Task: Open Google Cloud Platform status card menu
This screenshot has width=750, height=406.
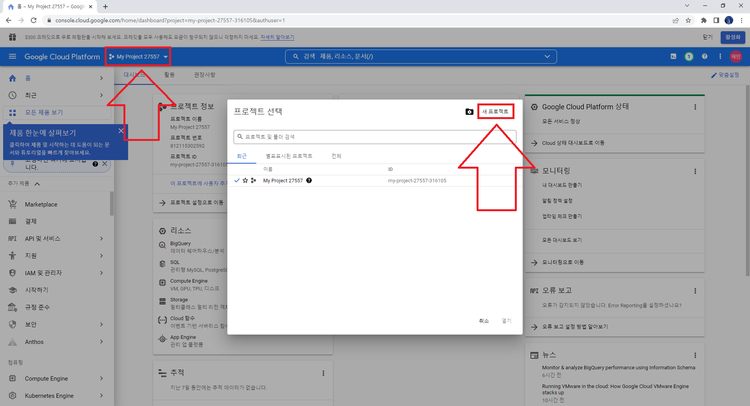Action: 695,107
